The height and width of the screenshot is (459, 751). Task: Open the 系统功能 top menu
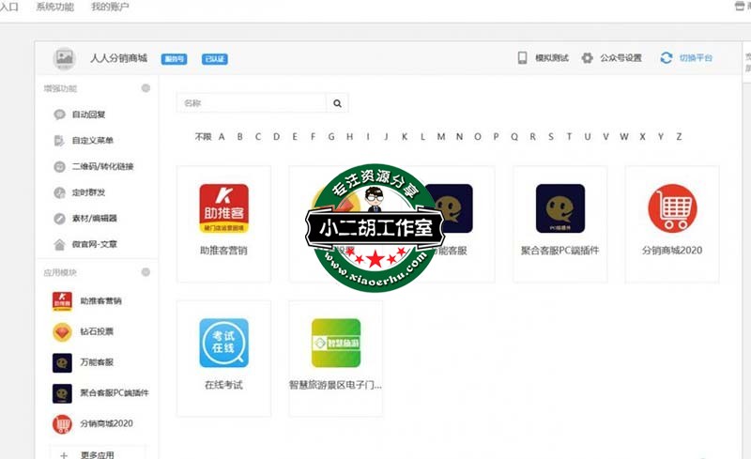point(55,8)
